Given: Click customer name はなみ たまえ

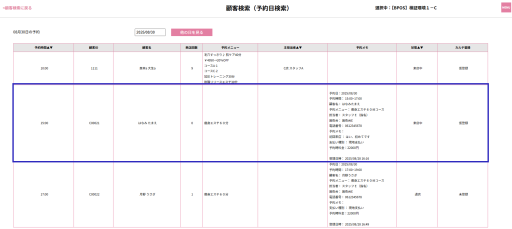Looking at the screenshot, I should pyautogui.click(x=147, y=123).
